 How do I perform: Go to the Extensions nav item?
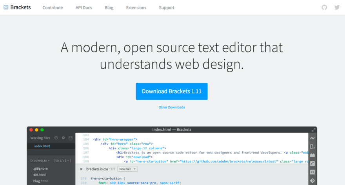136,8
